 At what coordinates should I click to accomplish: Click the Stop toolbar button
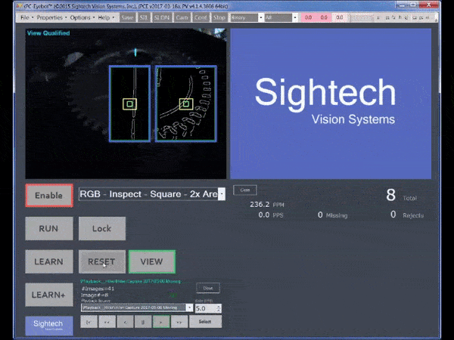click(219, 17)
